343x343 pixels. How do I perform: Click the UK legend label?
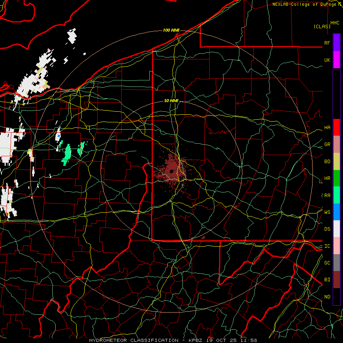pyautogui.click(x=327, y=60)
